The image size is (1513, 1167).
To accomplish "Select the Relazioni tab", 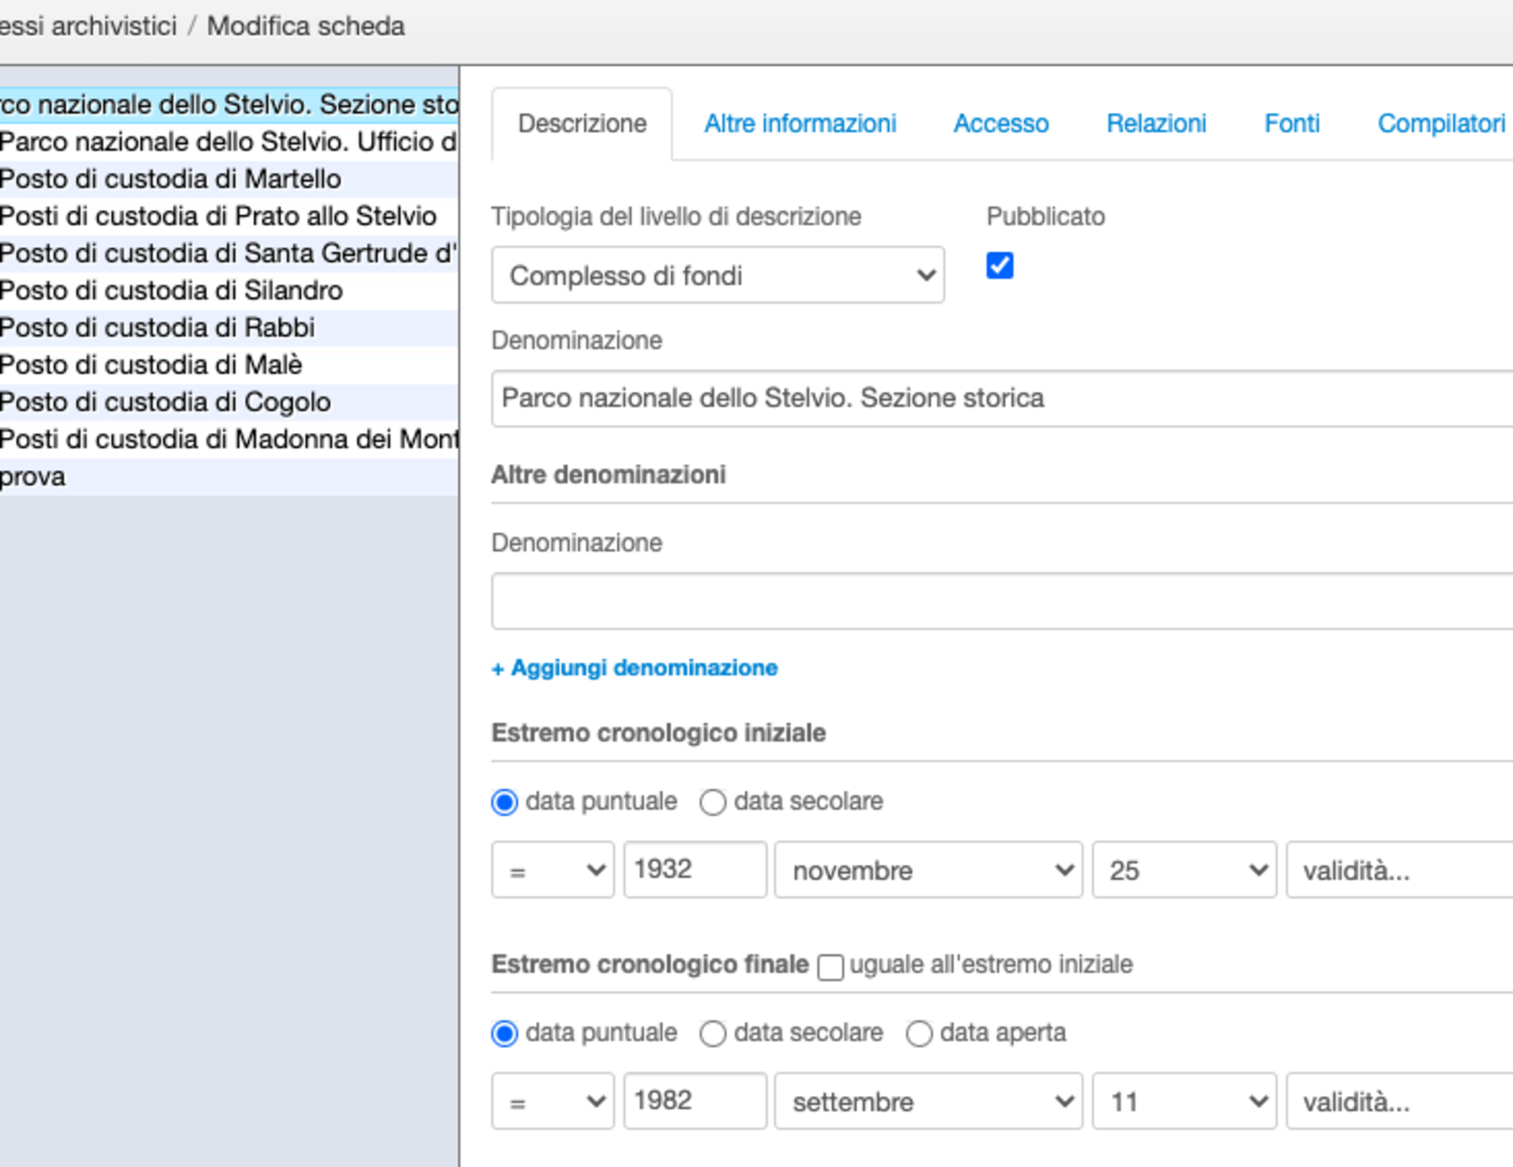I will [x=1156, y=123].
